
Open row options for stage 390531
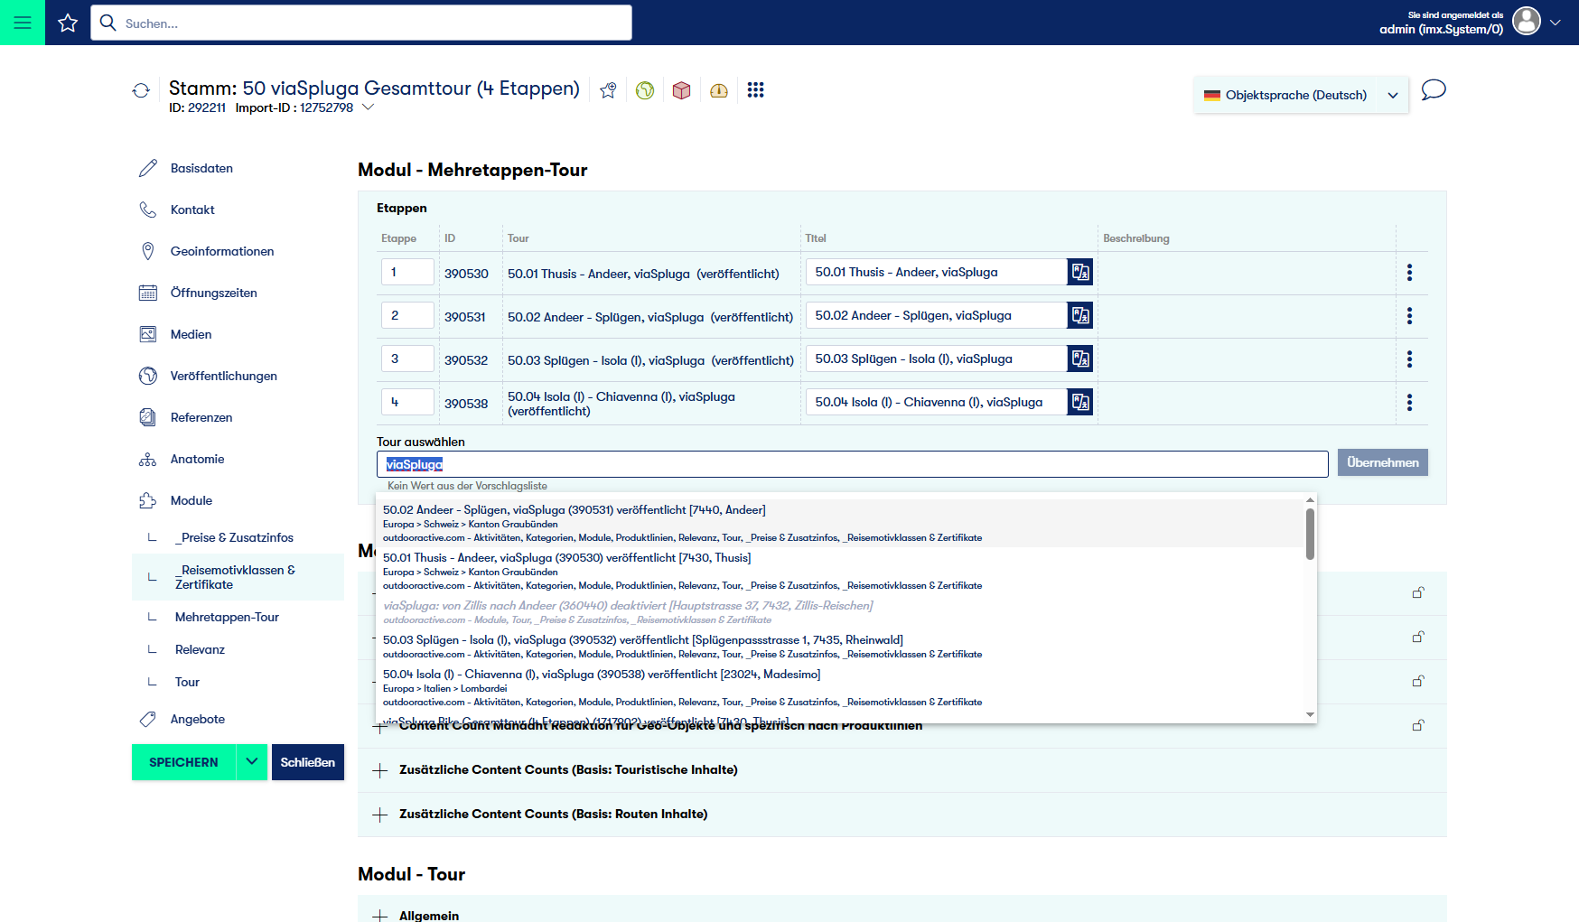point(1409,316)
